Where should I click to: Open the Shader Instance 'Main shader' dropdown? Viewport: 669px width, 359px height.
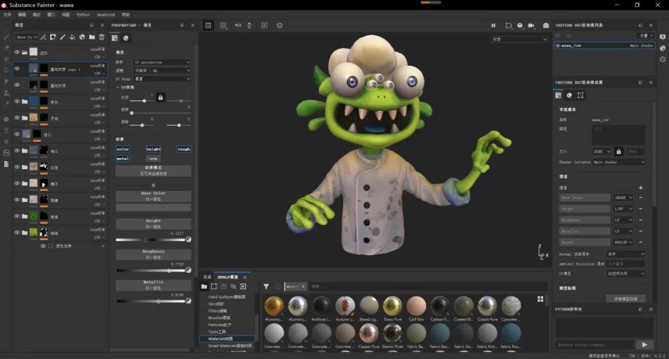pos(618,162)
